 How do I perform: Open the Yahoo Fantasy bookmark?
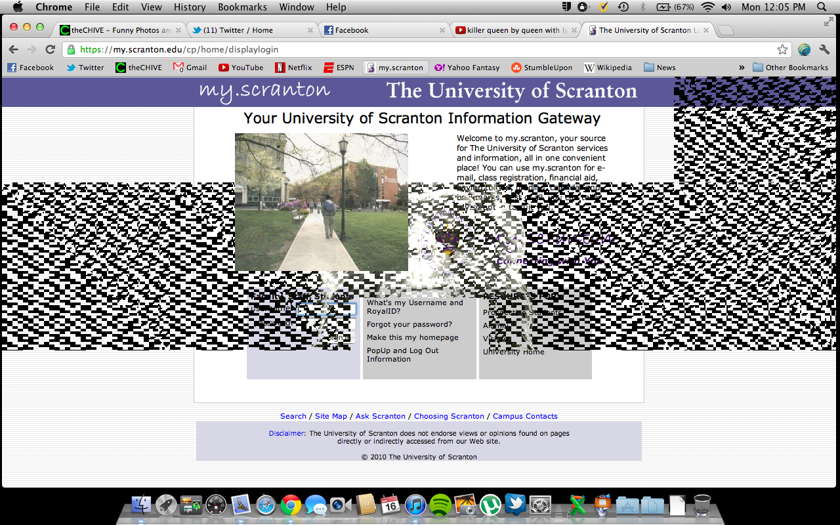(467, 68)
